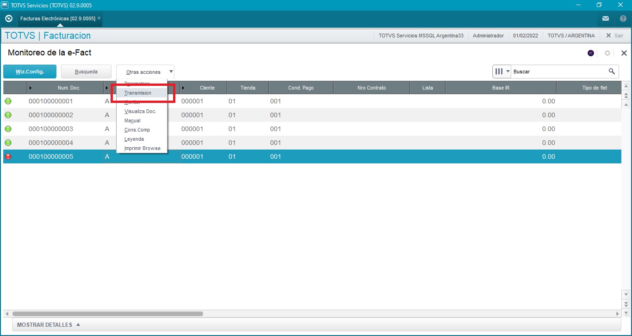
Task: Select document number 000100000003
Action: [51, 129]
